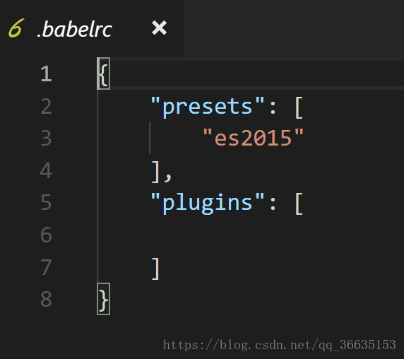Click line number 4 in gutter
Image resolution: width=404 pixels, height=359 pixels.
click(x=46, y=170)
